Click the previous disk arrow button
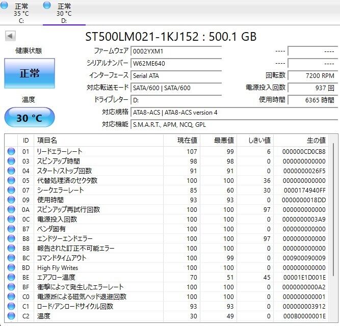The width and height of the screenshot is (340, 326). point(10,36)
